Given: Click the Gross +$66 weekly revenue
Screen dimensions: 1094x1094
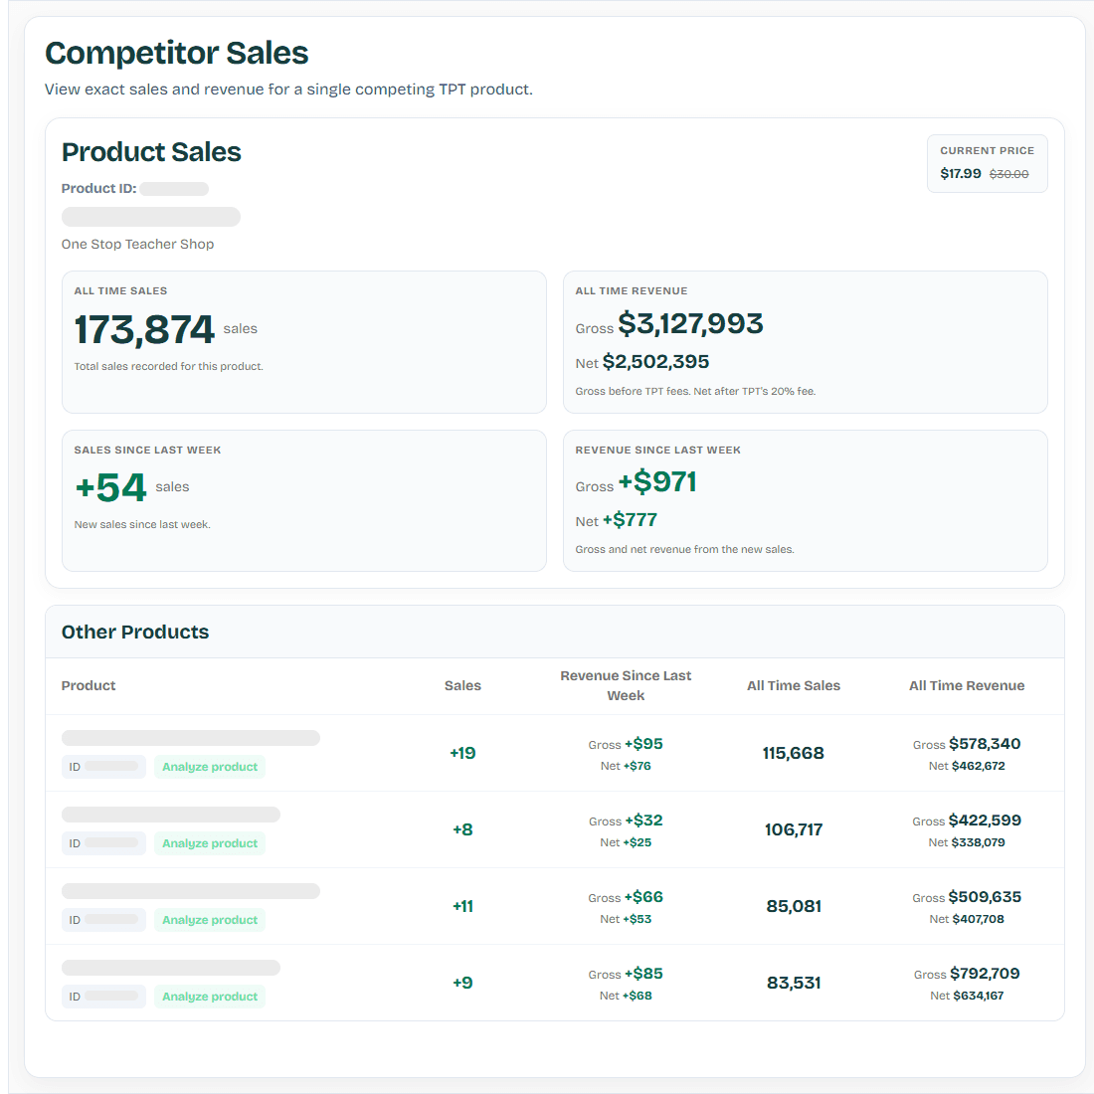Looking at the screenshot, I should pos(626,897).
